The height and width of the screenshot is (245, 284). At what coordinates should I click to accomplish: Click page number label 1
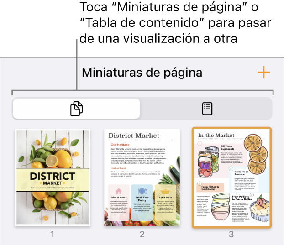[52, 235]
